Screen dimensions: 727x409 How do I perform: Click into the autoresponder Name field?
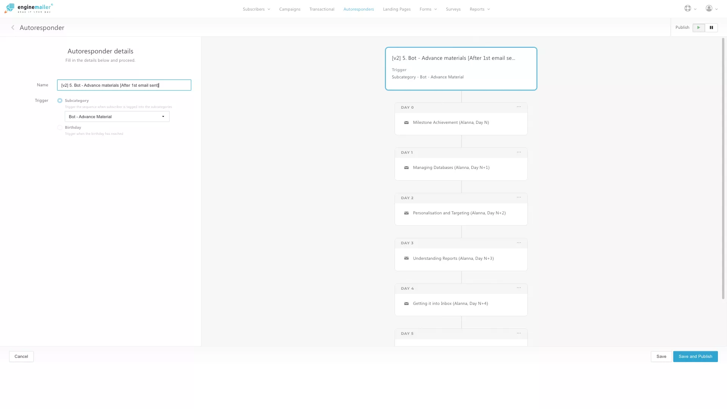[124, 85]
